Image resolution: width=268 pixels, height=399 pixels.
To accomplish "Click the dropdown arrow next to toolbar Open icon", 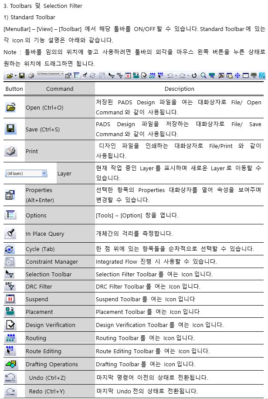I will click(x=16, y=76).
